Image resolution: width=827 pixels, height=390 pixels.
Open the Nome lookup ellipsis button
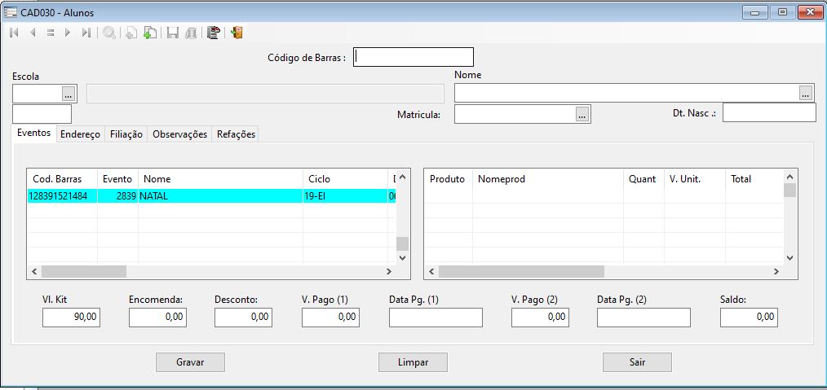point(807,93)
